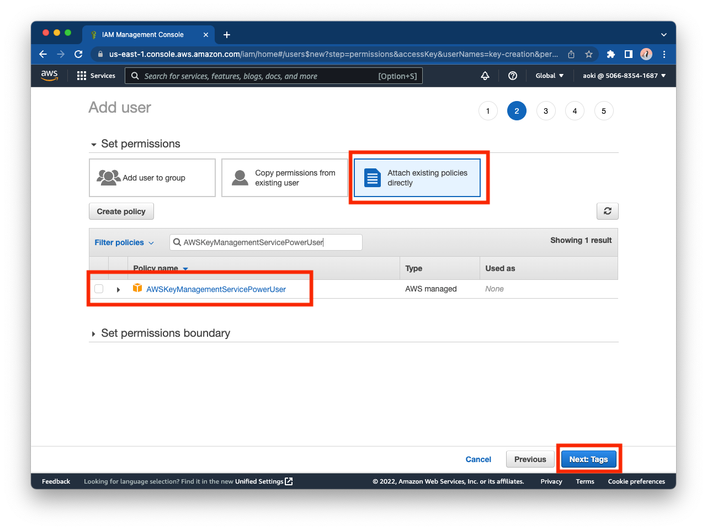This screenshot has height=530, width=707.
Task: Reload the page using browser refresh icon
Action: click(78, 54)
